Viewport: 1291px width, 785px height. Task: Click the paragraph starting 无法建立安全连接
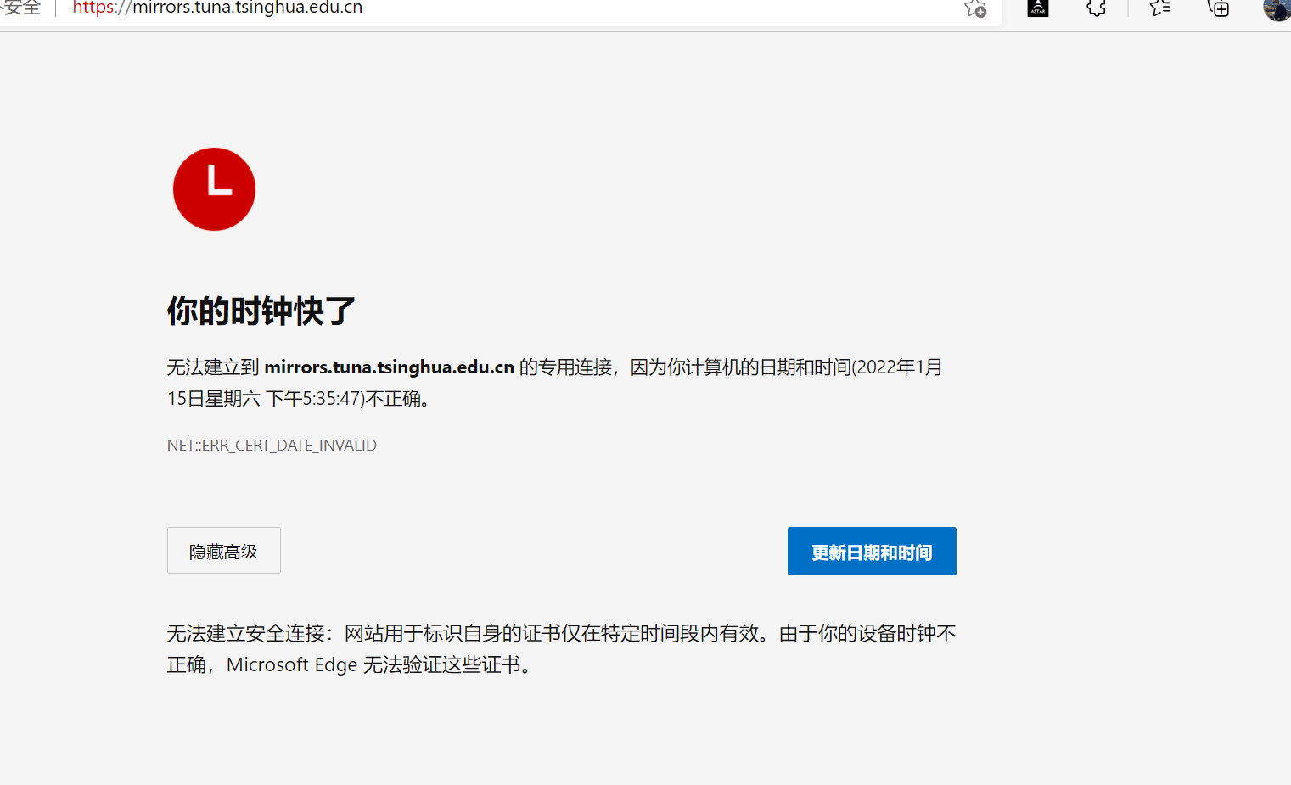(x=562, y=649)
